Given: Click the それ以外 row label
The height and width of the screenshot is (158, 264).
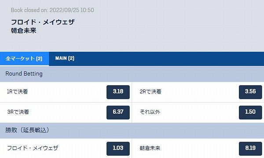Looking at the screenshot, I should [150, 112].
